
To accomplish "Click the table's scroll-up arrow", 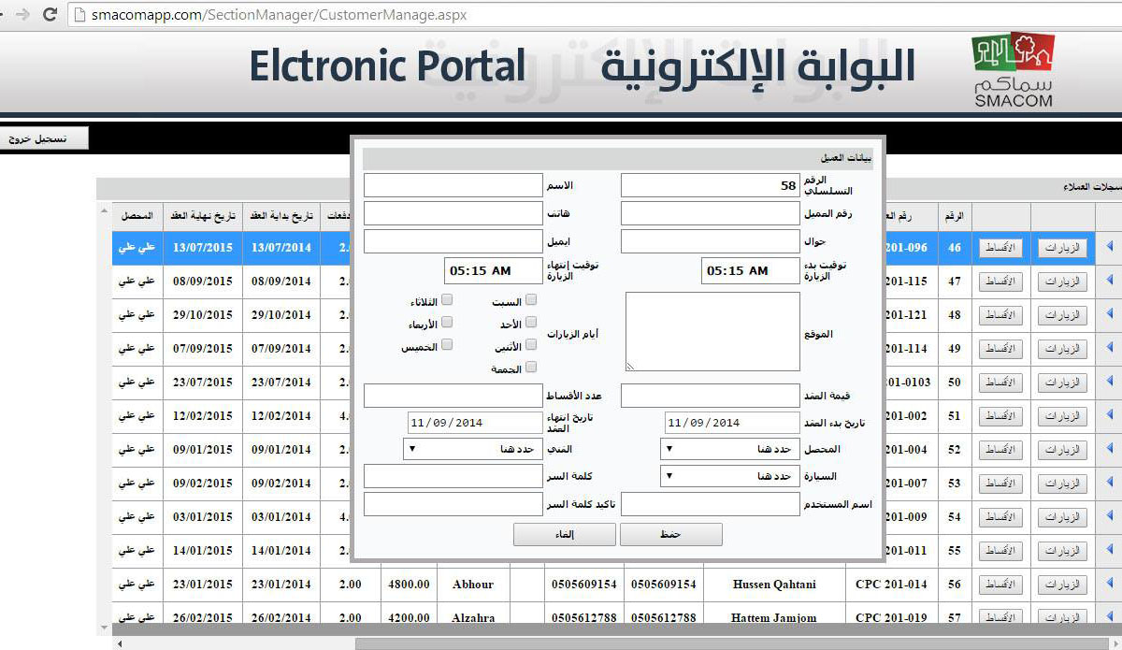I will (x=104, y=212).
